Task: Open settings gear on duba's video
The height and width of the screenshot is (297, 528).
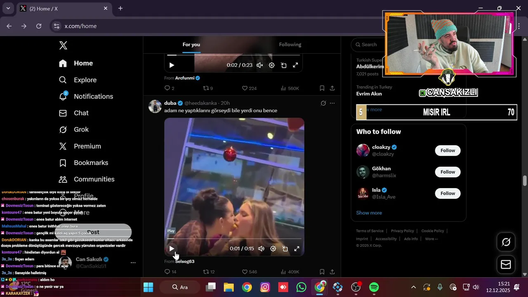Action: (x=273, y=249)
